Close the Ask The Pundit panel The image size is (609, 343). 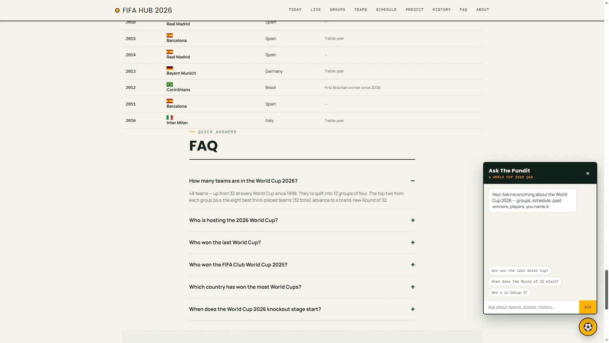click(x=588, y=173)
